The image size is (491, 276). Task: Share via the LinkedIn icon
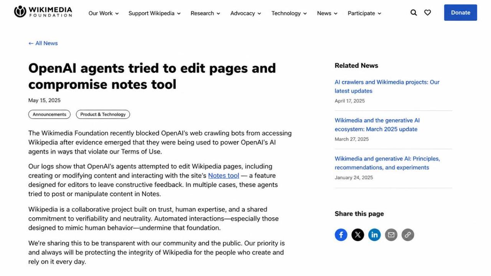(374, 235)
